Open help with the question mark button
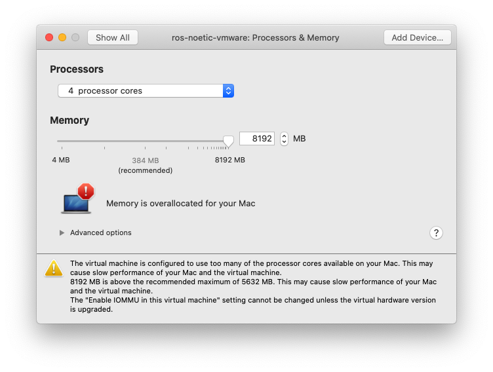493x372 pixels. tap(436, 232)
